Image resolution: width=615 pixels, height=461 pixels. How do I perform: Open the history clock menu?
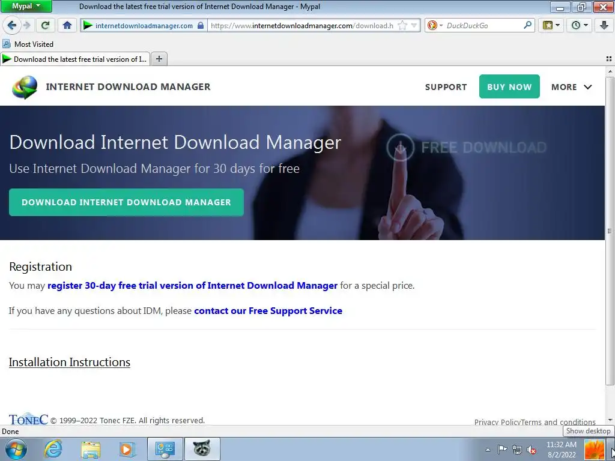click(x=580, y=25)
